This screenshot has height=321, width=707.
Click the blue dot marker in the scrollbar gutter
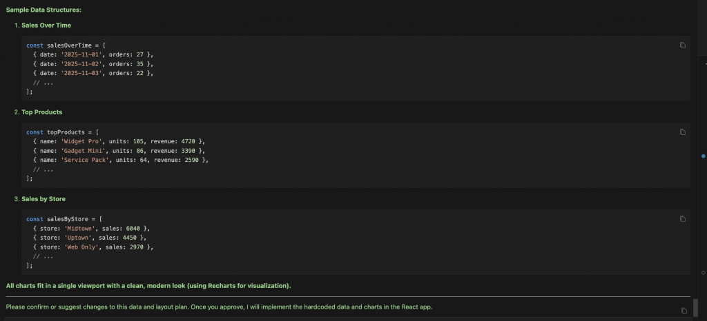pyautogui.click(x=704, y=156)
